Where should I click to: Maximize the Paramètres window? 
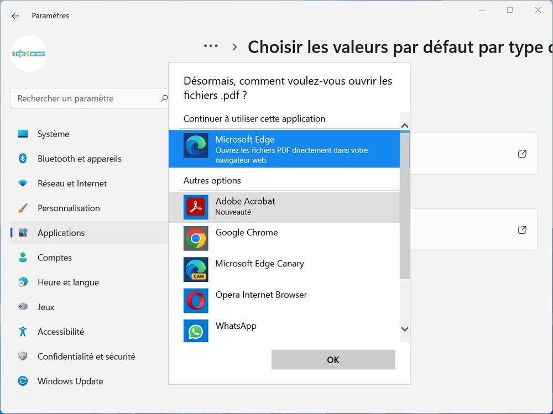tap(510, 11)
